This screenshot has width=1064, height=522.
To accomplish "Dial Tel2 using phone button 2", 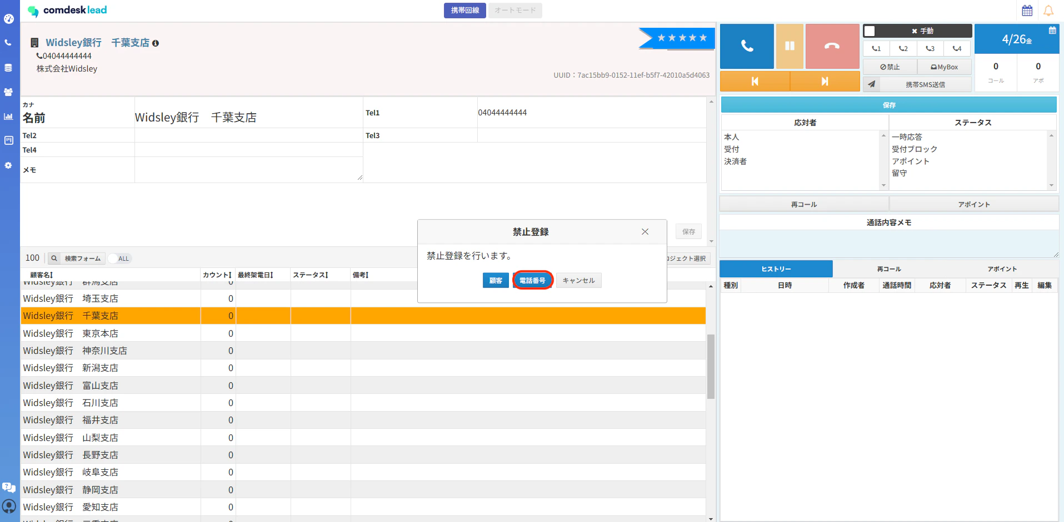I will click(903, 48).
